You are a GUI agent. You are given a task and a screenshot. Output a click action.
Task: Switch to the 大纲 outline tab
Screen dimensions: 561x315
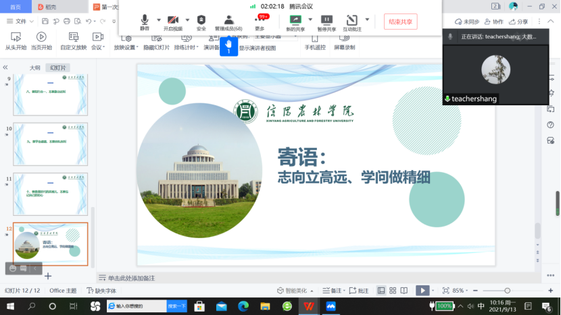[x=34, y=67]
